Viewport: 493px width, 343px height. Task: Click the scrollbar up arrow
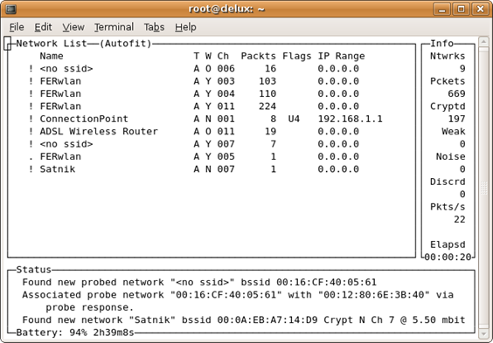pos(483,42)
